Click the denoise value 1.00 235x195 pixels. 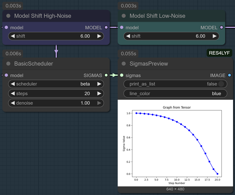(85, 103)
